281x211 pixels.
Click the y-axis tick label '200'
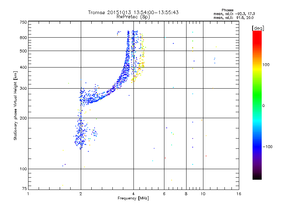(x=24, y=118)
